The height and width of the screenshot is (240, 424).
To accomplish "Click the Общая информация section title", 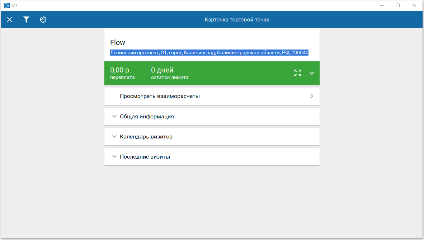I will click(147, 117).
